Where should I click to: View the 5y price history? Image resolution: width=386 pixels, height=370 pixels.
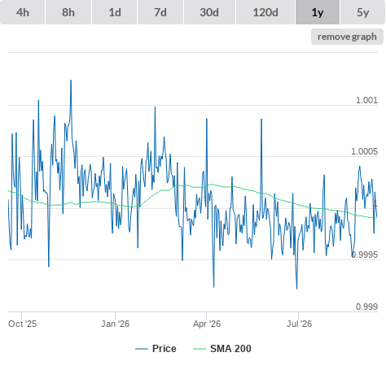(x=362, y=12)
